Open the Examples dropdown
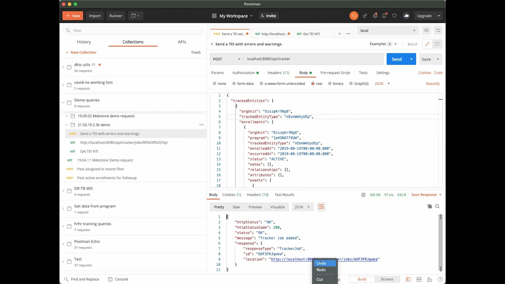Image resolution: width=505 pixels, height=284 pixels. [383, 44]
